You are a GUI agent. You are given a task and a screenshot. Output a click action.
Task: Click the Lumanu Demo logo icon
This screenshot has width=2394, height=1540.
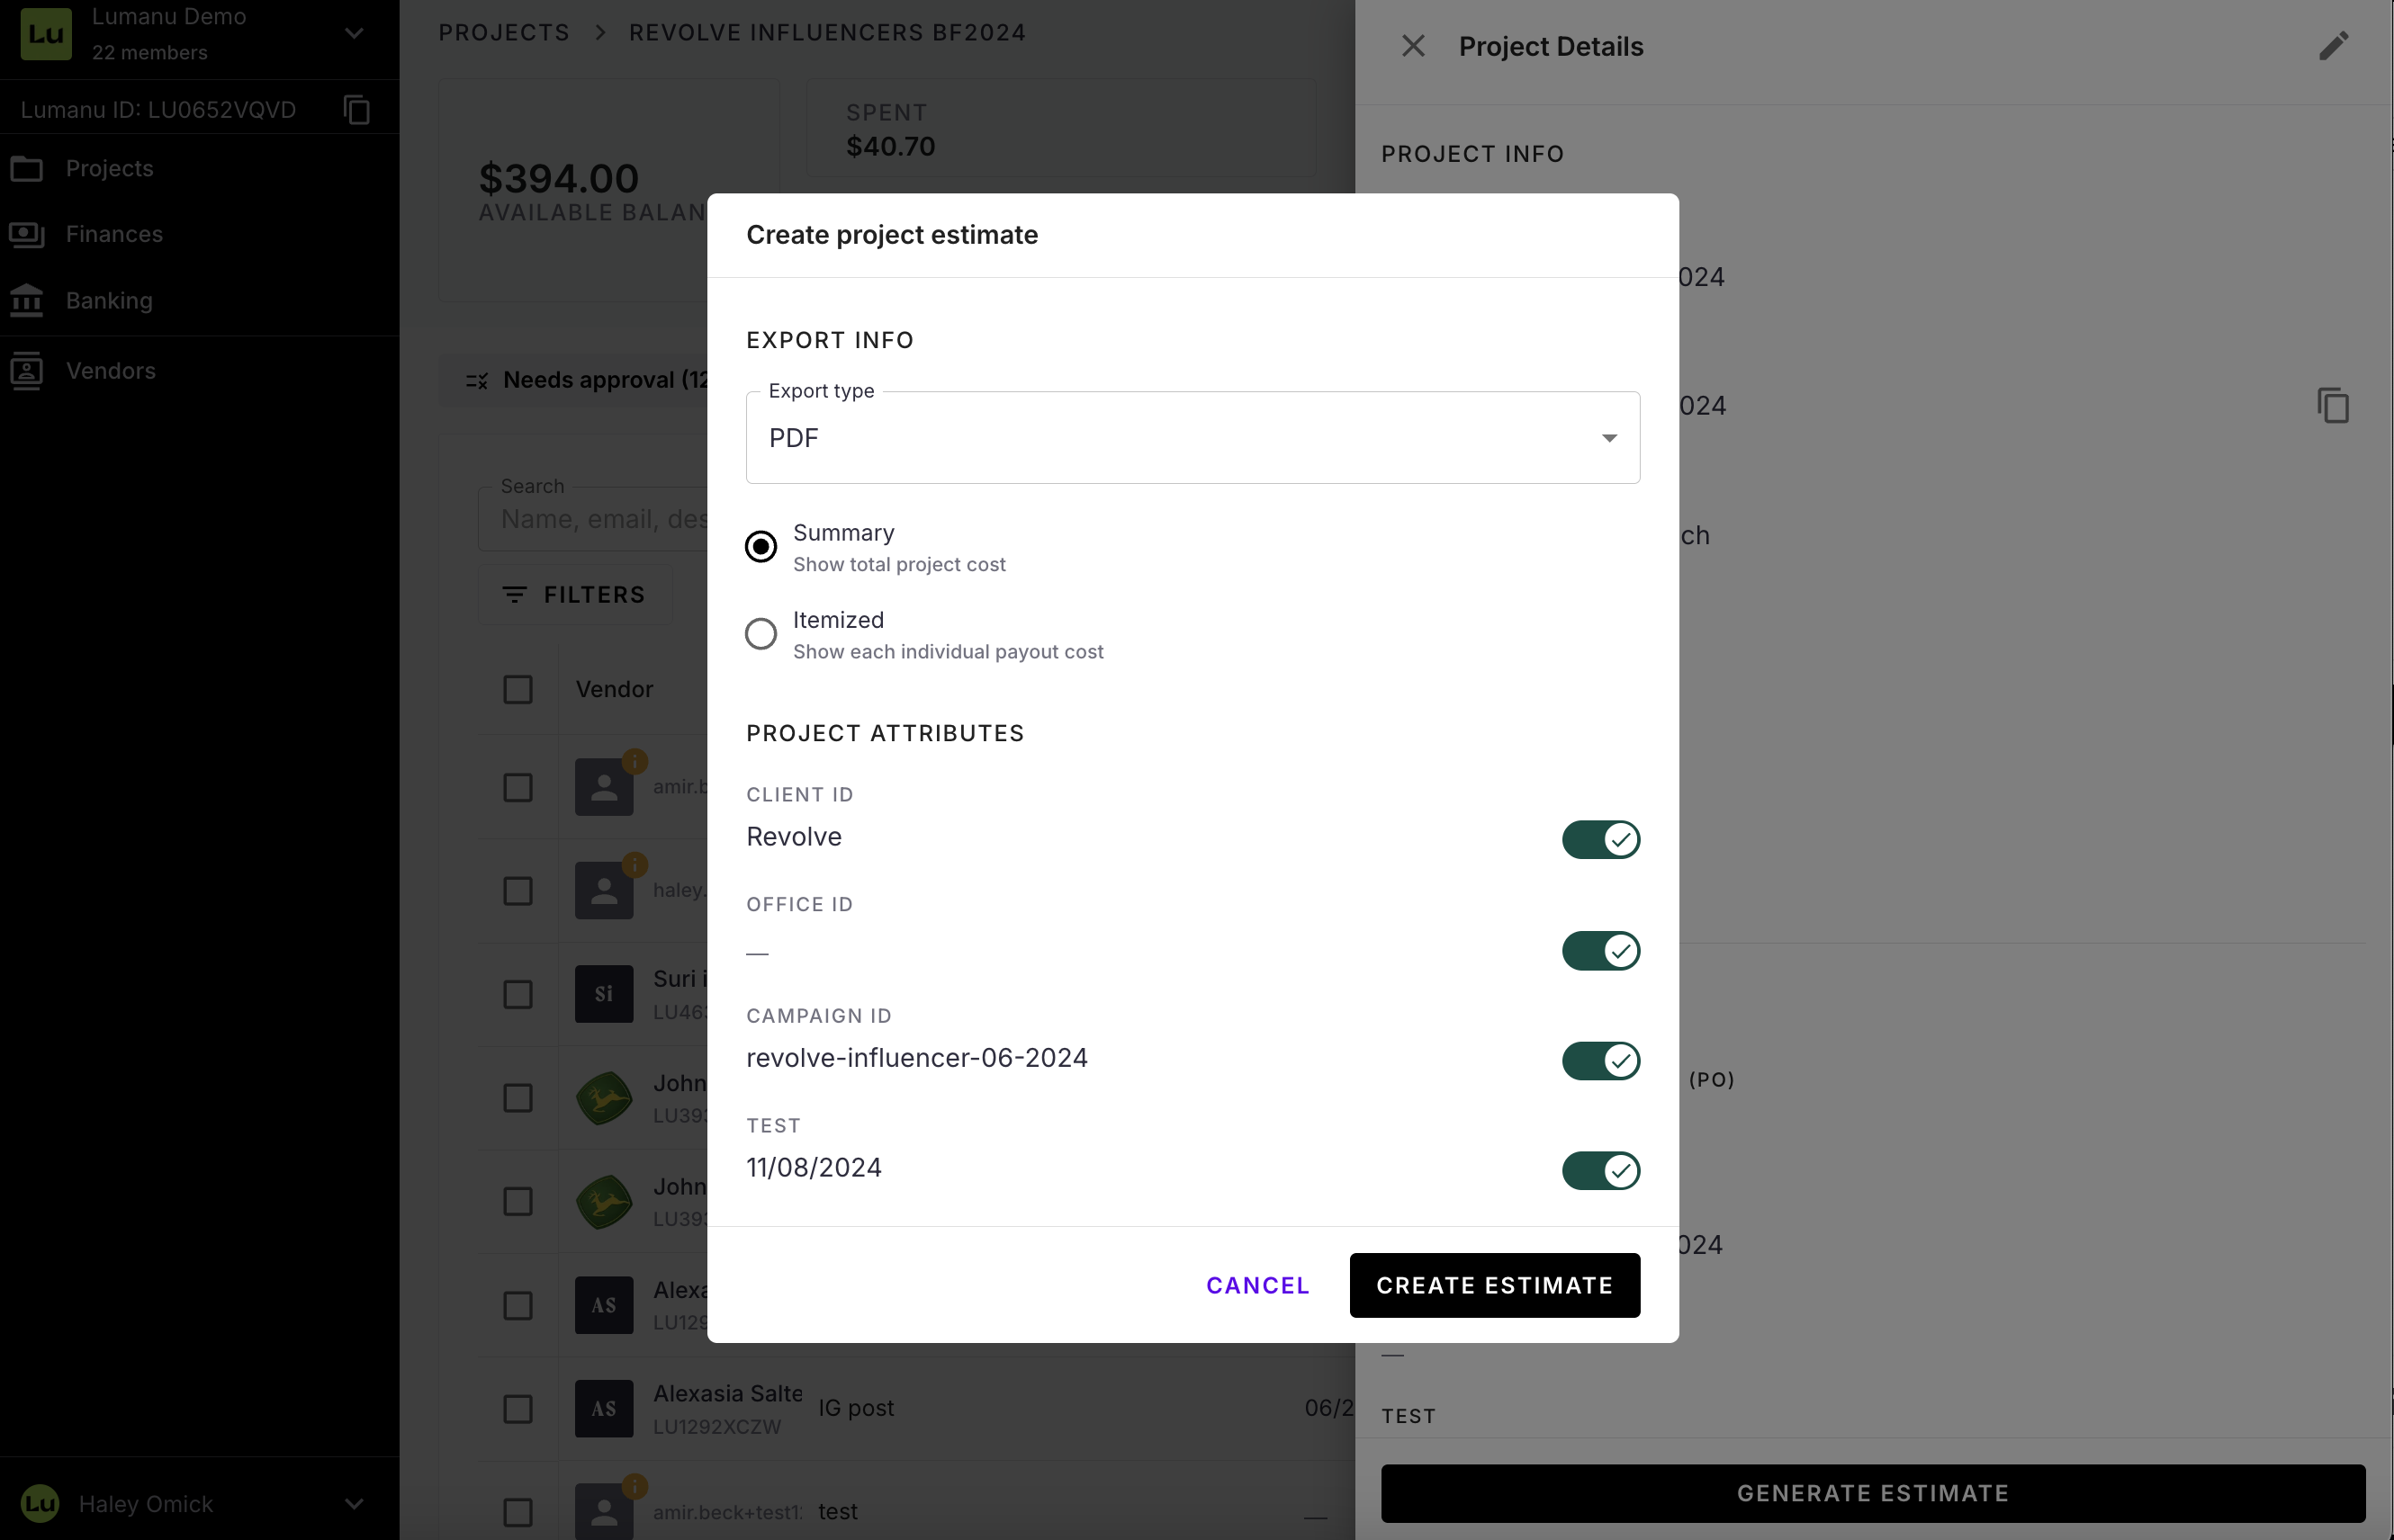tap(46, 34)
